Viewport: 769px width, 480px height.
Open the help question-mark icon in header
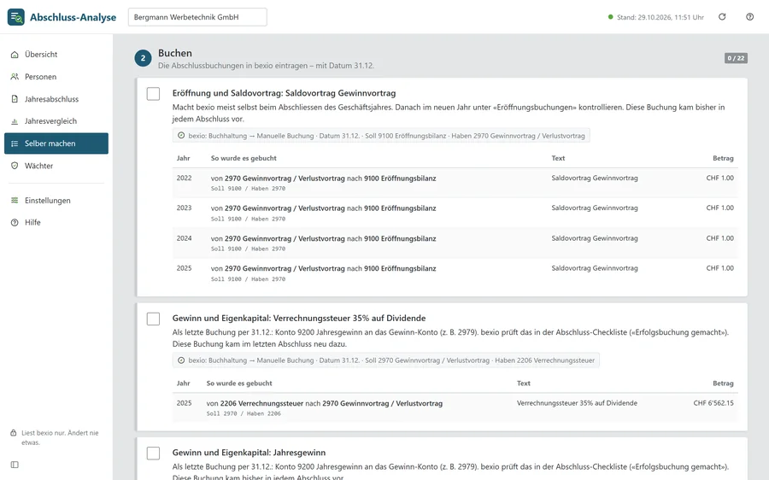point(750,17)
